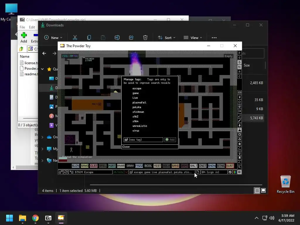This screenshot has height=225, width=300.
Task: Open the Solids category square icon
Action: tap(239, 134)
